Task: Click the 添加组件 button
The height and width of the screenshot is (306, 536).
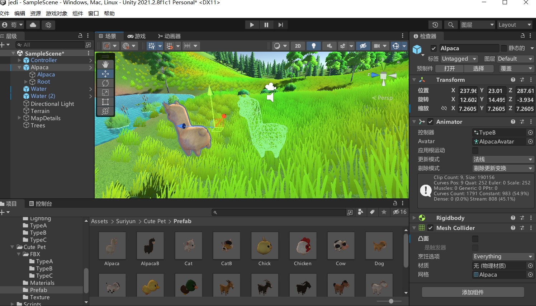Action: coord(473,292)
